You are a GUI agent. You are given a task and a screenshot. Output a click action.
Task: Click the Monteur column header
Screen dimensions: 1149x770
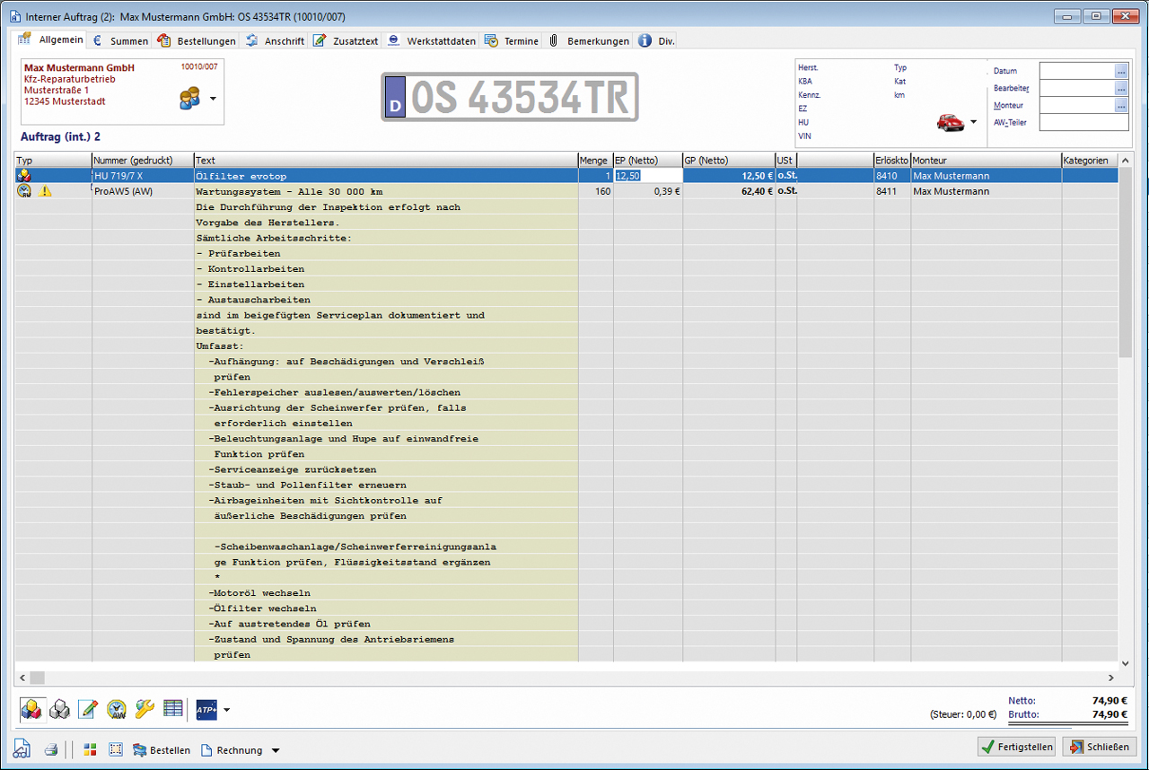[x=986, y=161]
